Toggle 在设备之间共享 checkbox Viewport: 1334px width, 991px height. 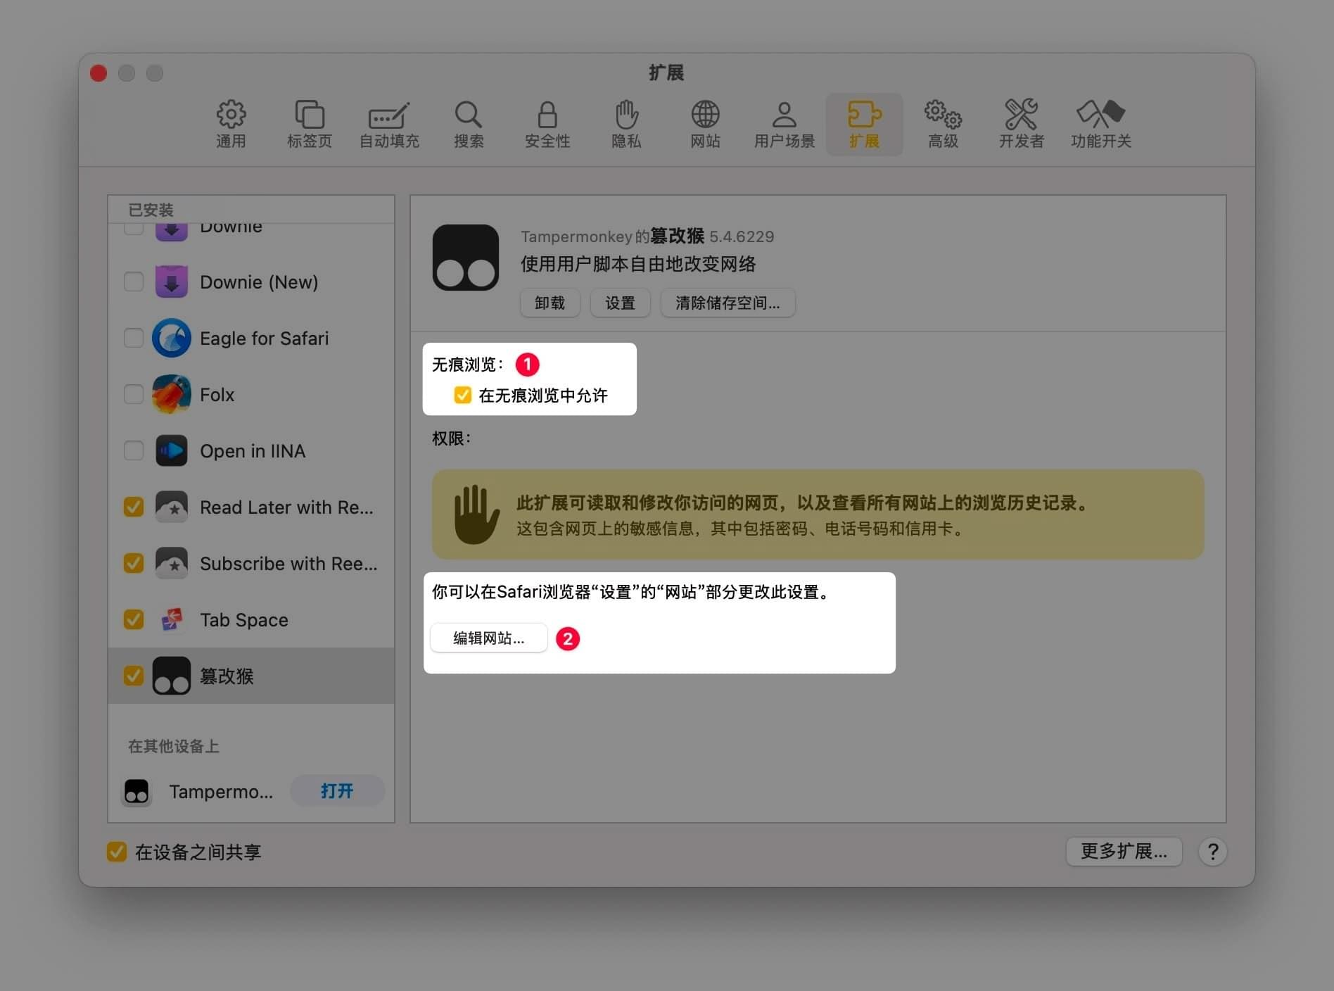pos(116,852)
